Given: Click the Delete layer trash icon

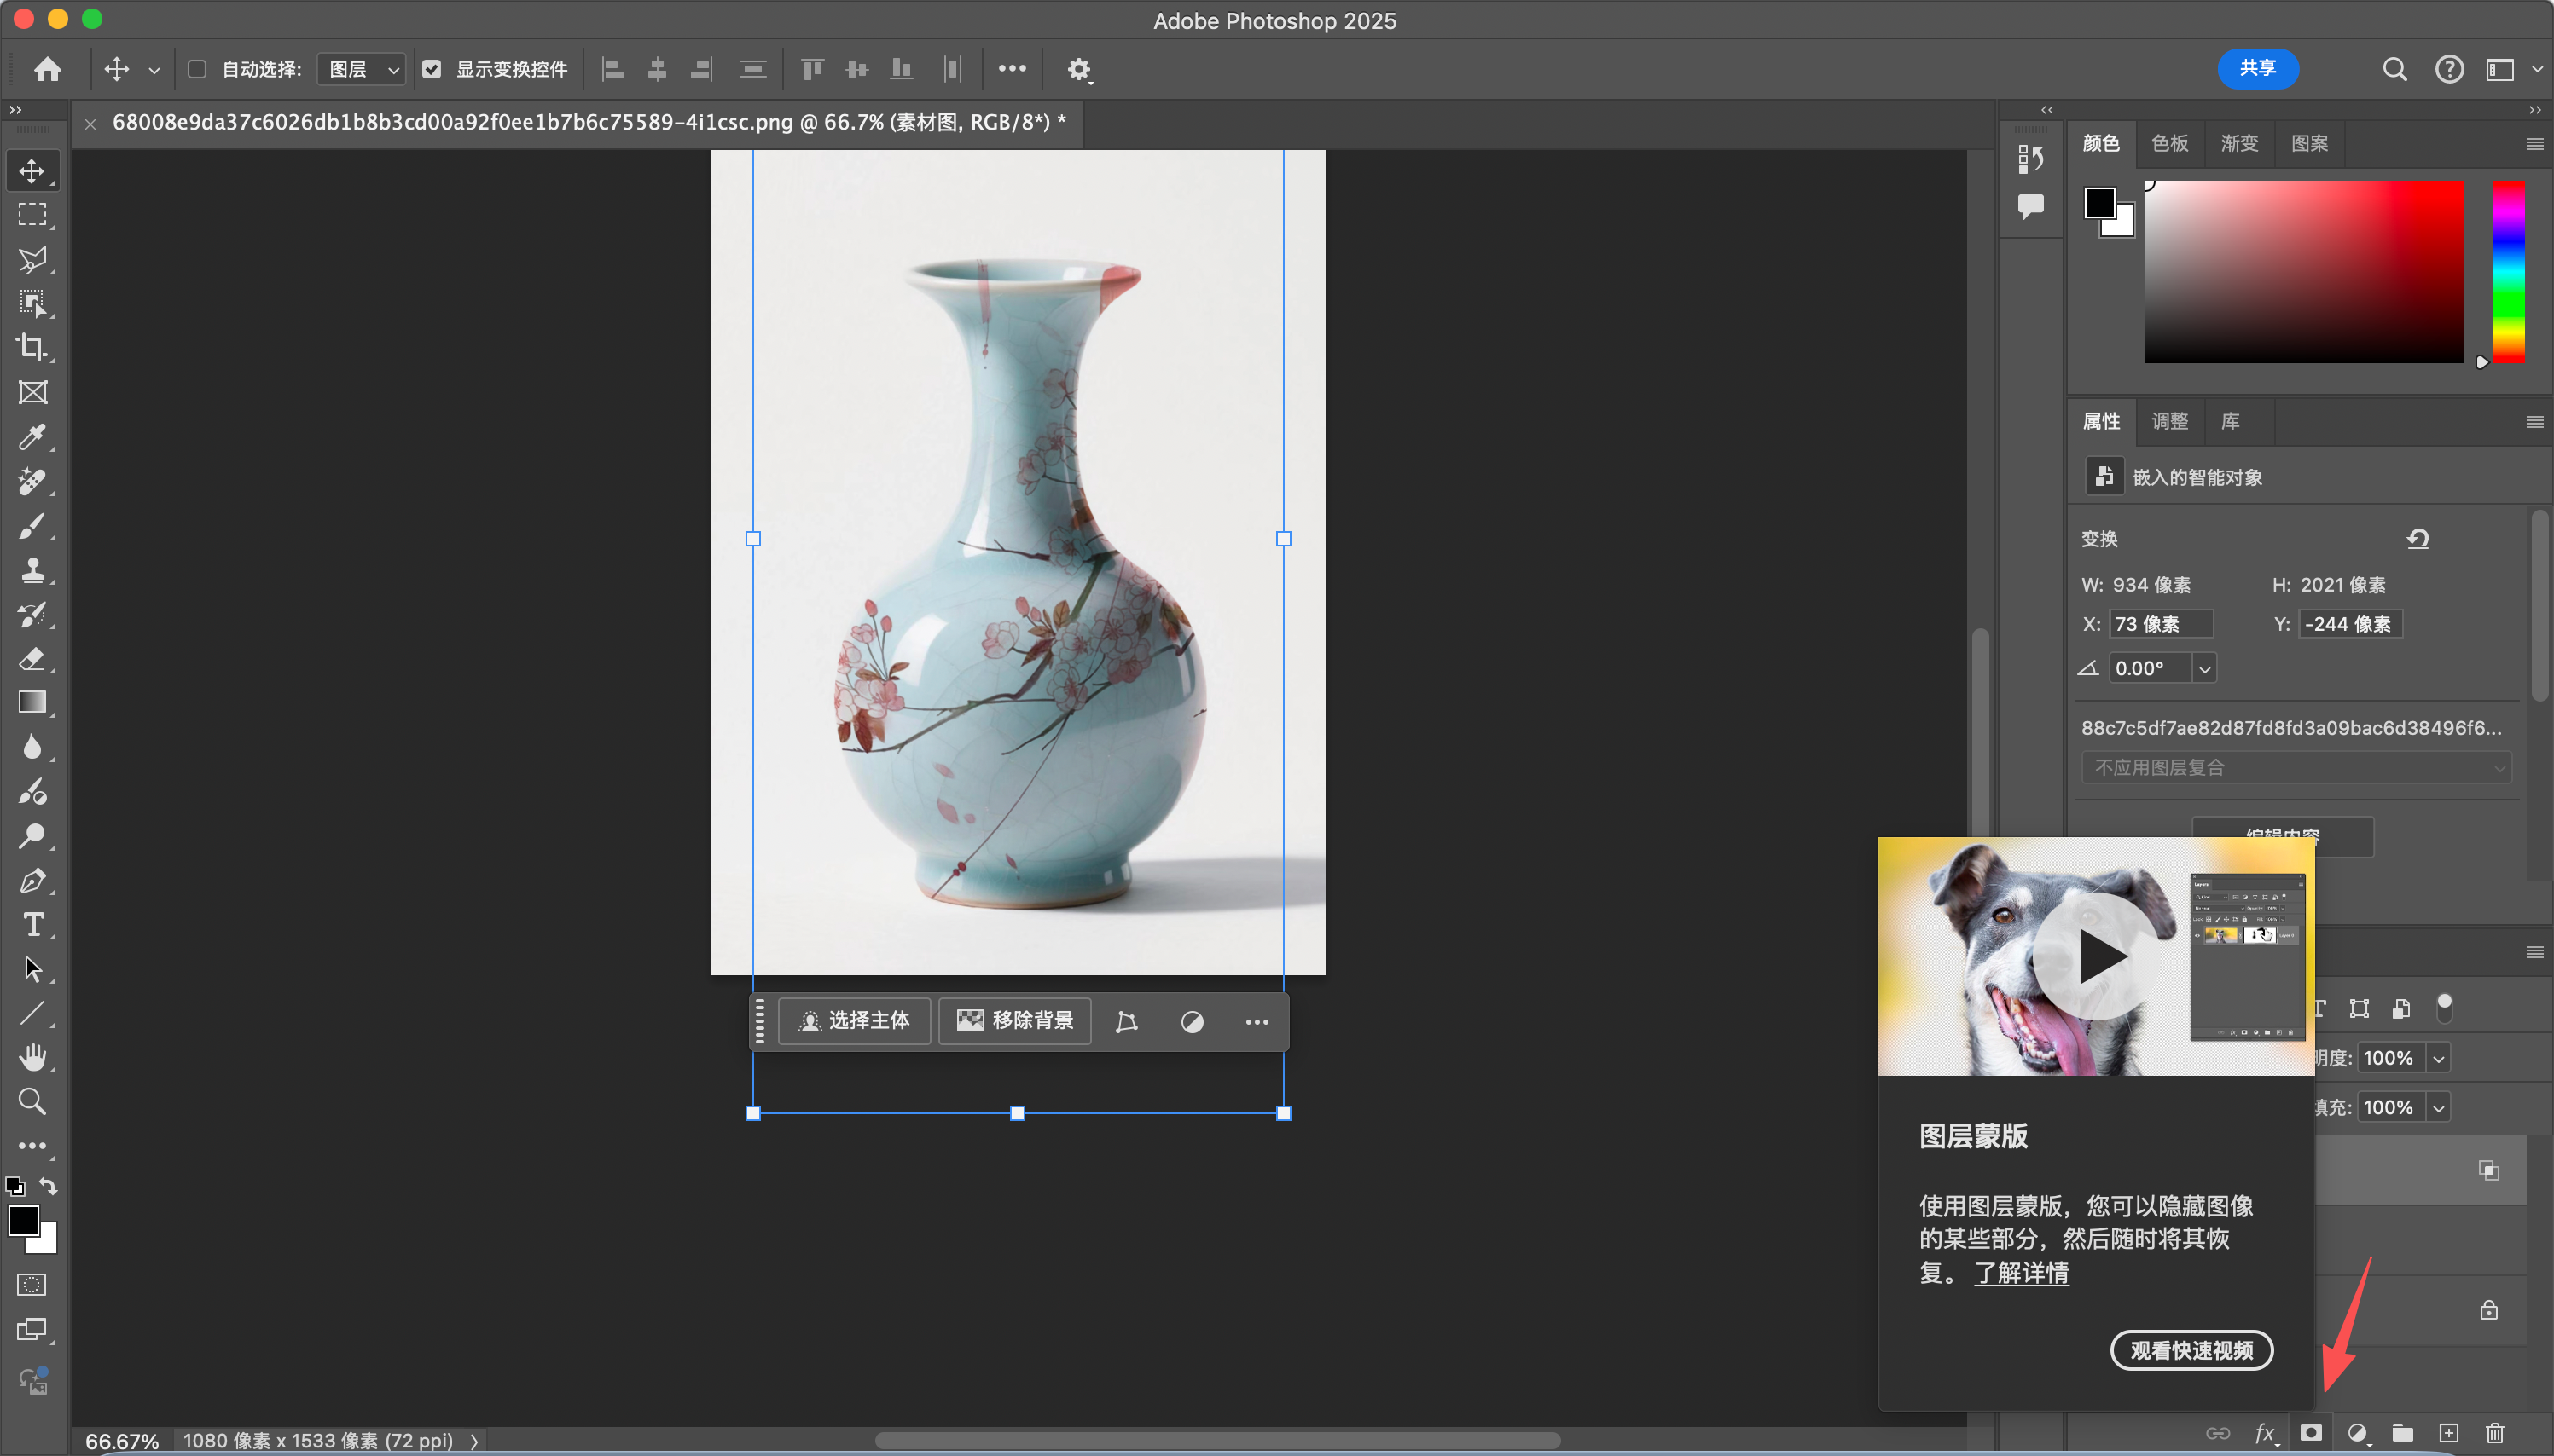Looking at the screenshot, I should tap(2494, 1433).
